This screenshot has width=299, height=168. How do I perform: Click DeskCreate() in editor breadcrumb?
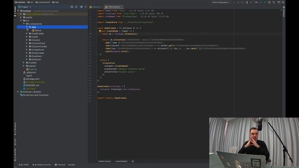(x=105, y=161)
